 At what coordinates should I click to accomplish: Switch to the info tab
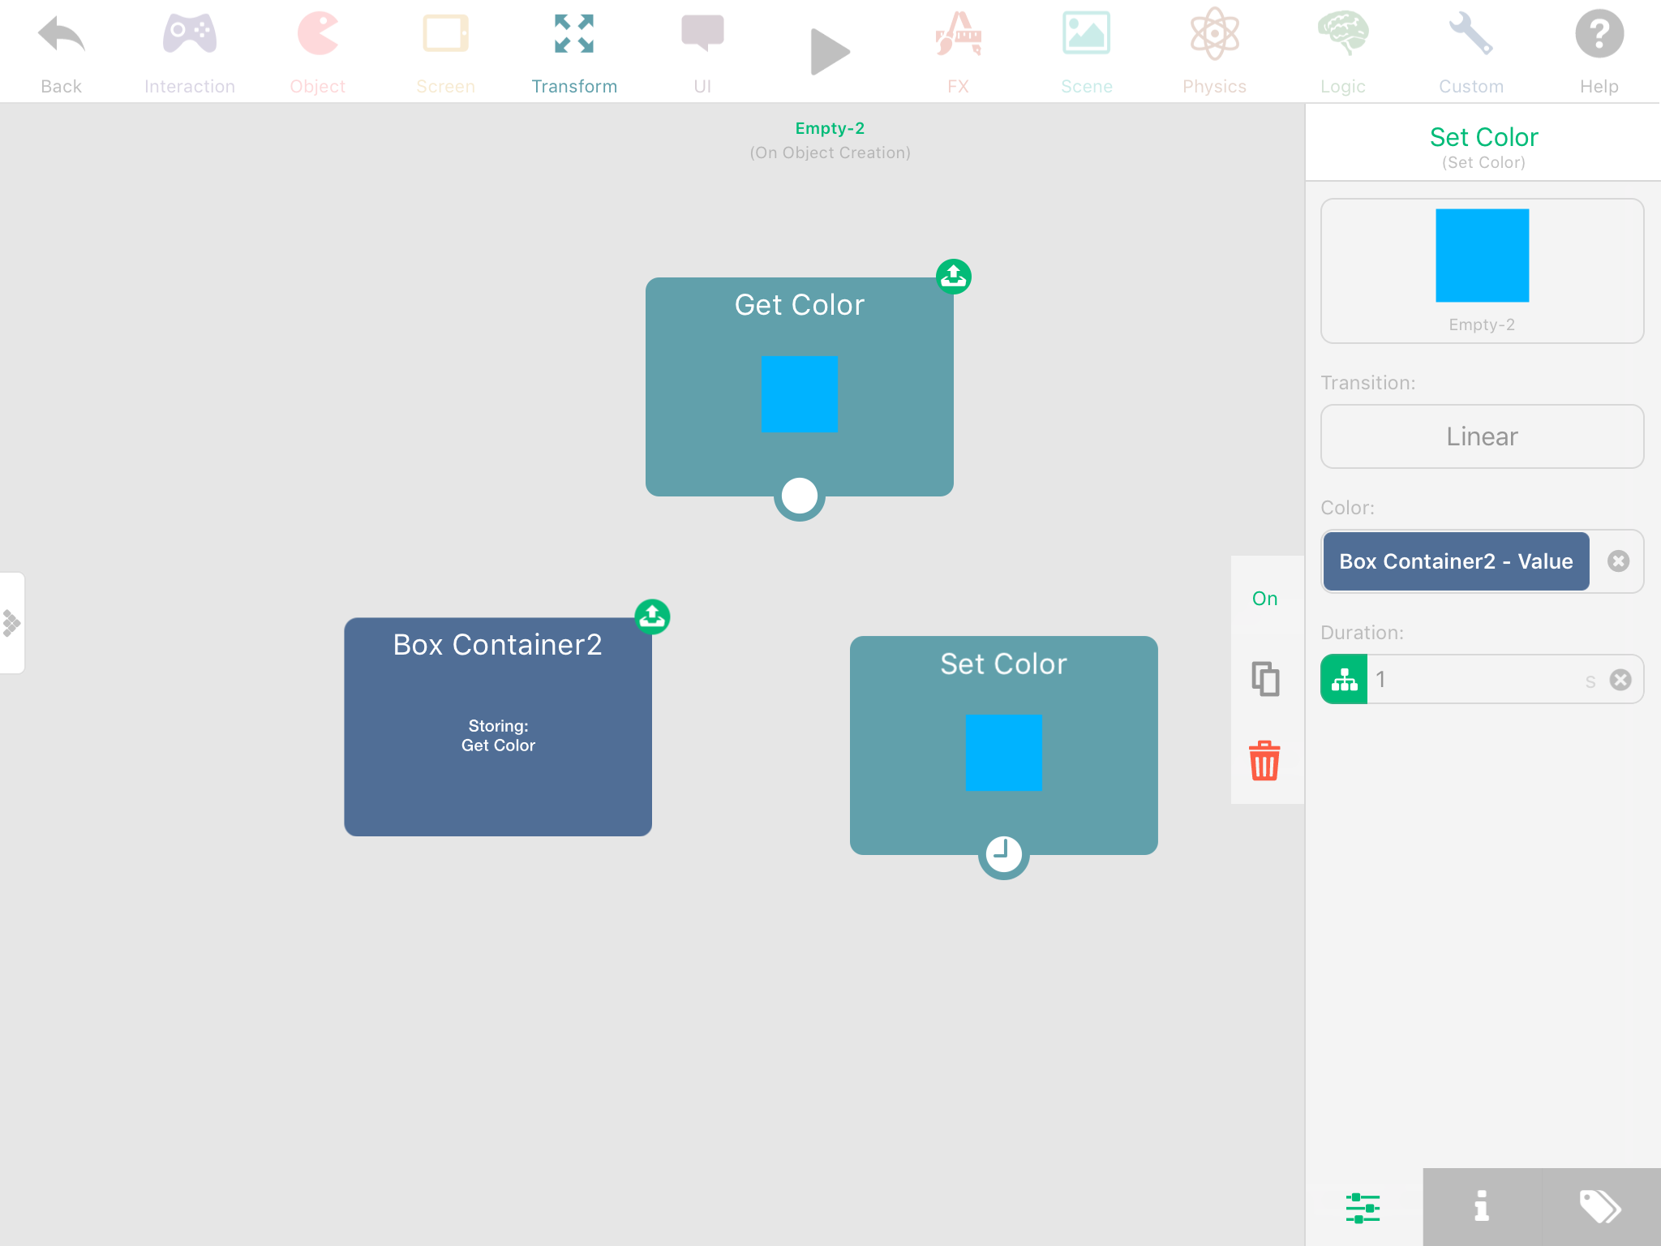coord(1482,1206)
